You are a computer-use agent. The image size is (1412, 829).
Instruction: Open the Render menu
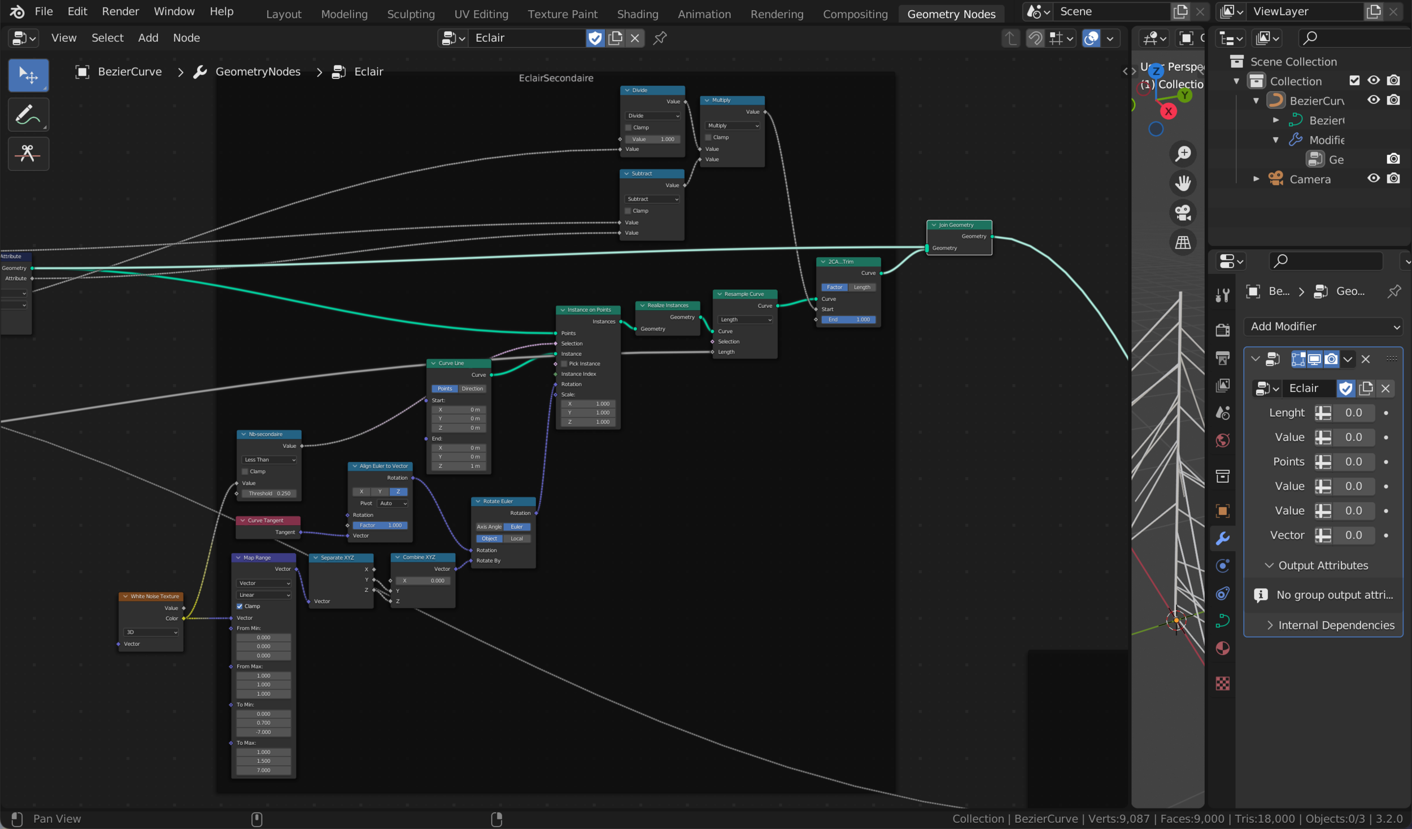120,11
